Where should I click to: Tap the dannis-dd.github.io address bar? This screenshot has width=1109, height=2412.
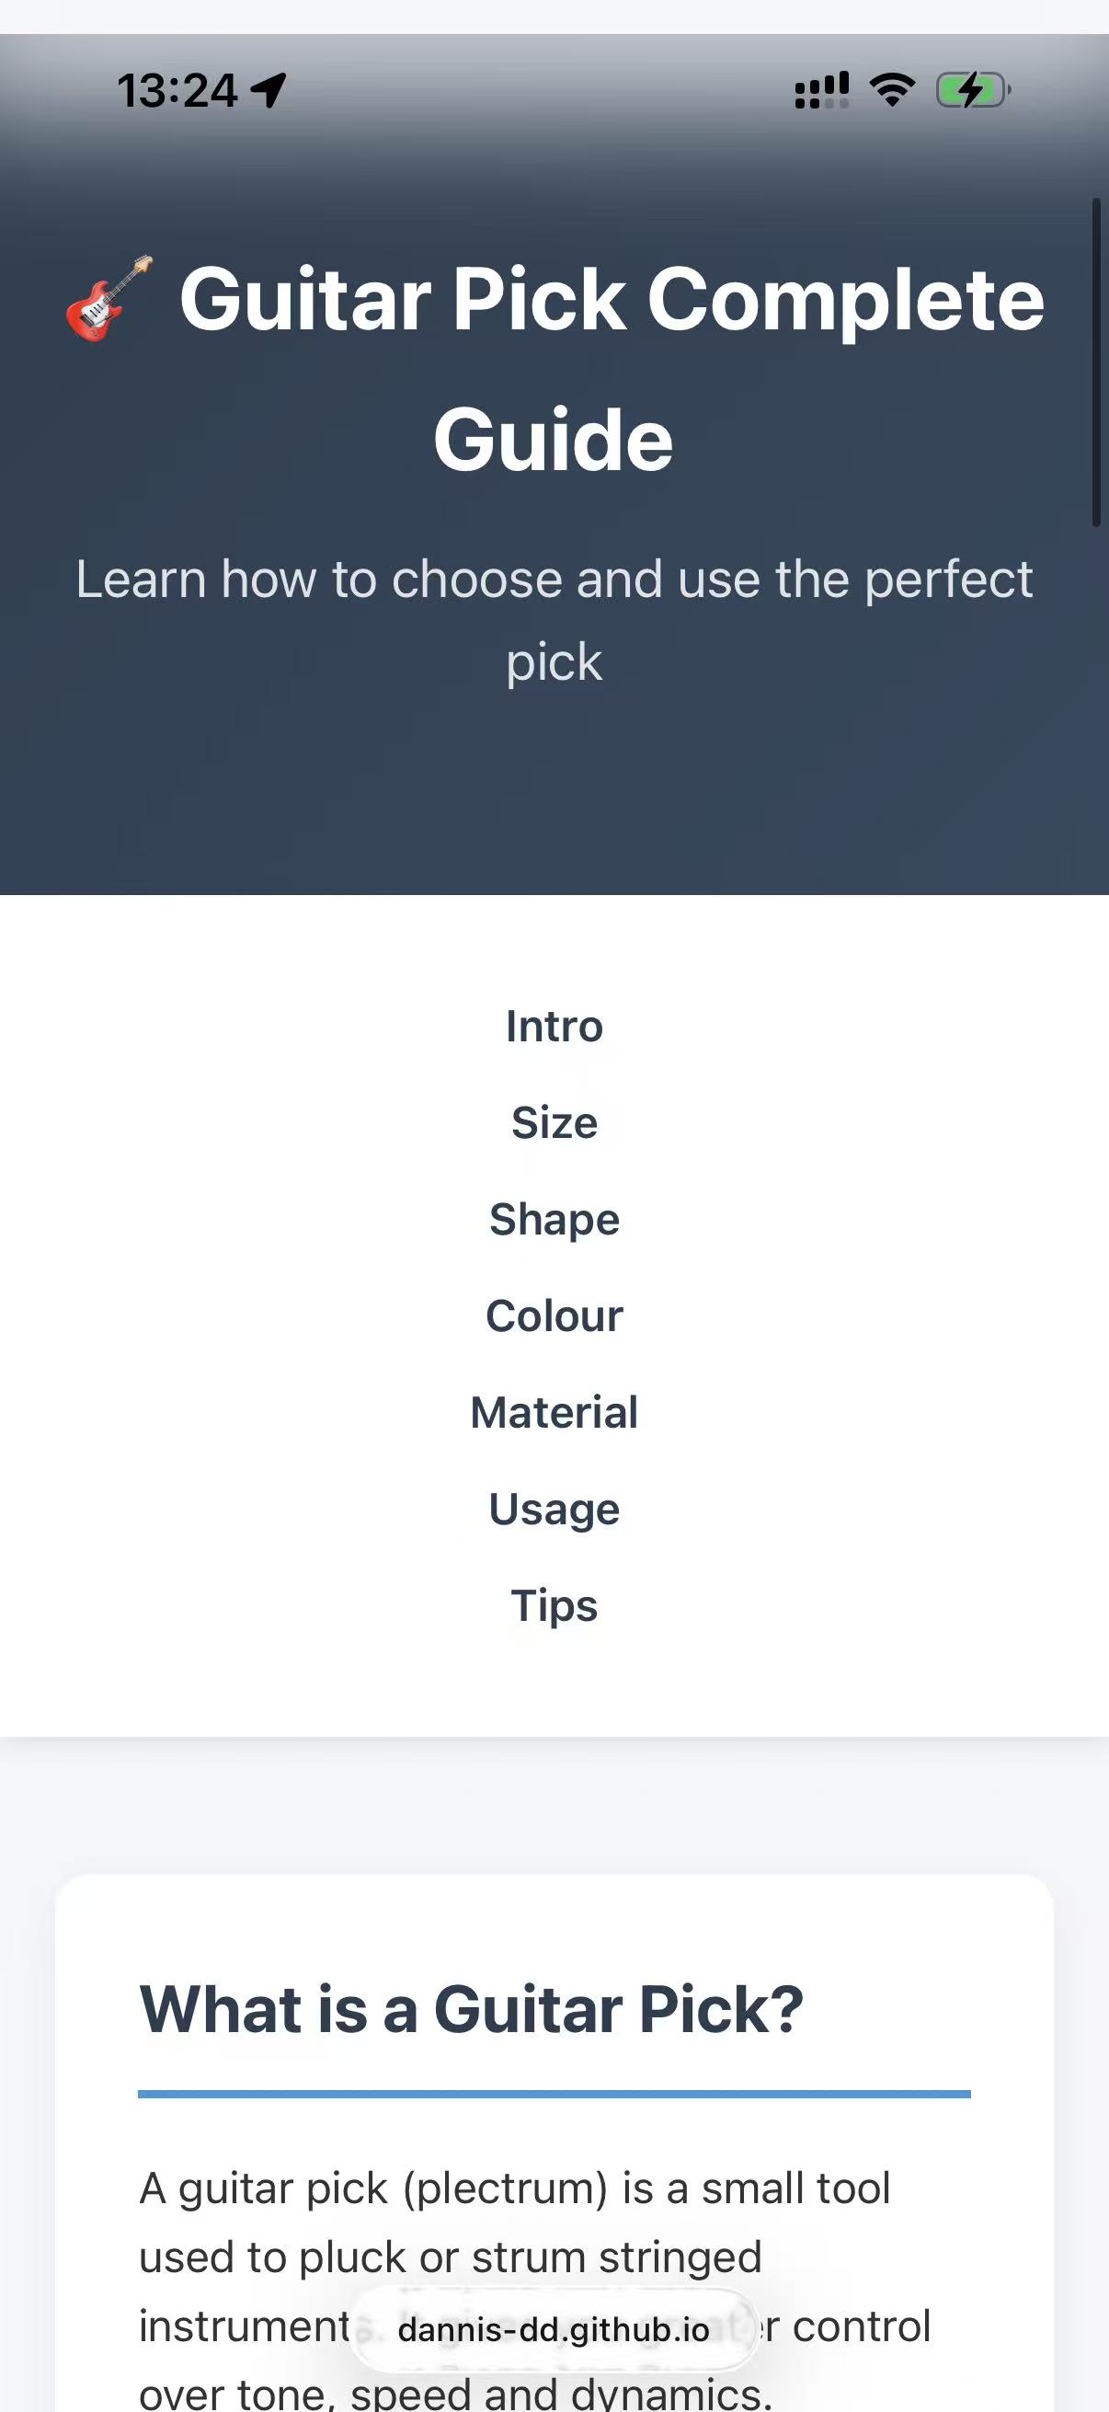point(554,2330)
